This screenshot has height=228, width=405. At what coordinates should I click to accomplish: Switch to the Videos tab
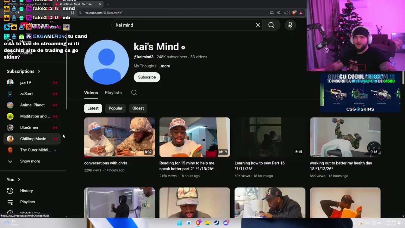[x=91, y=92]
